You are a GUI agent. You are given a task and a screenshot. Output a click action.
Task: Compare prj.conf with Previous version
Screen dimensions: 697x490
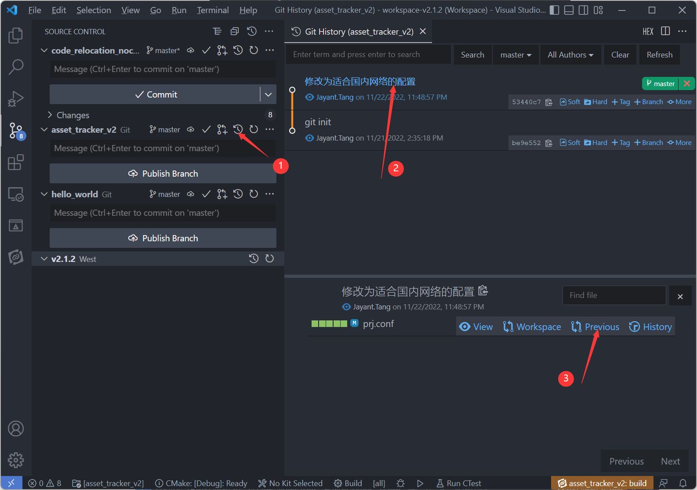tap(595, 327)
